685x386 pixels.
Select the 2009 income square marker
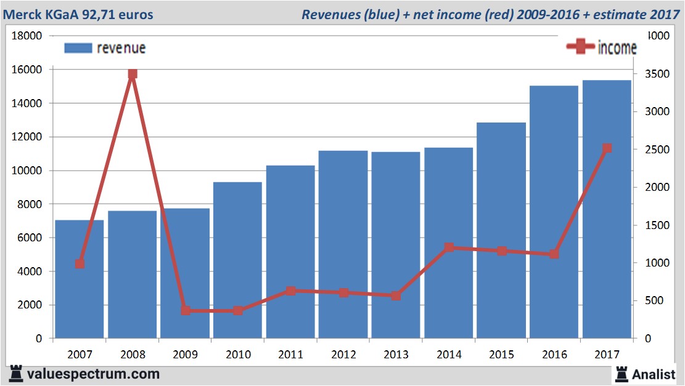185,310
